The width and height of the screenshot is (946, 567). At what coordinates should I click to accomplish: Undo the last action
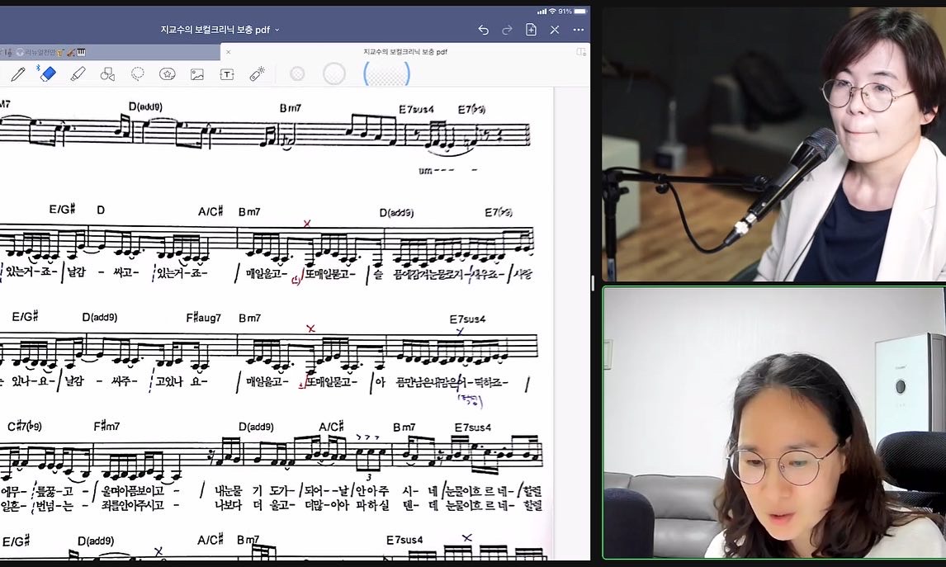483,30
